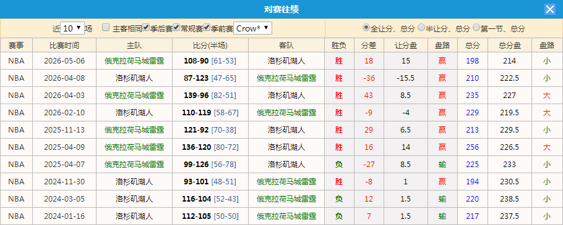Screen dimensions: 563x225
Task: Click the 输 result in 2024-03-05 row
Action: pos(442,199)
